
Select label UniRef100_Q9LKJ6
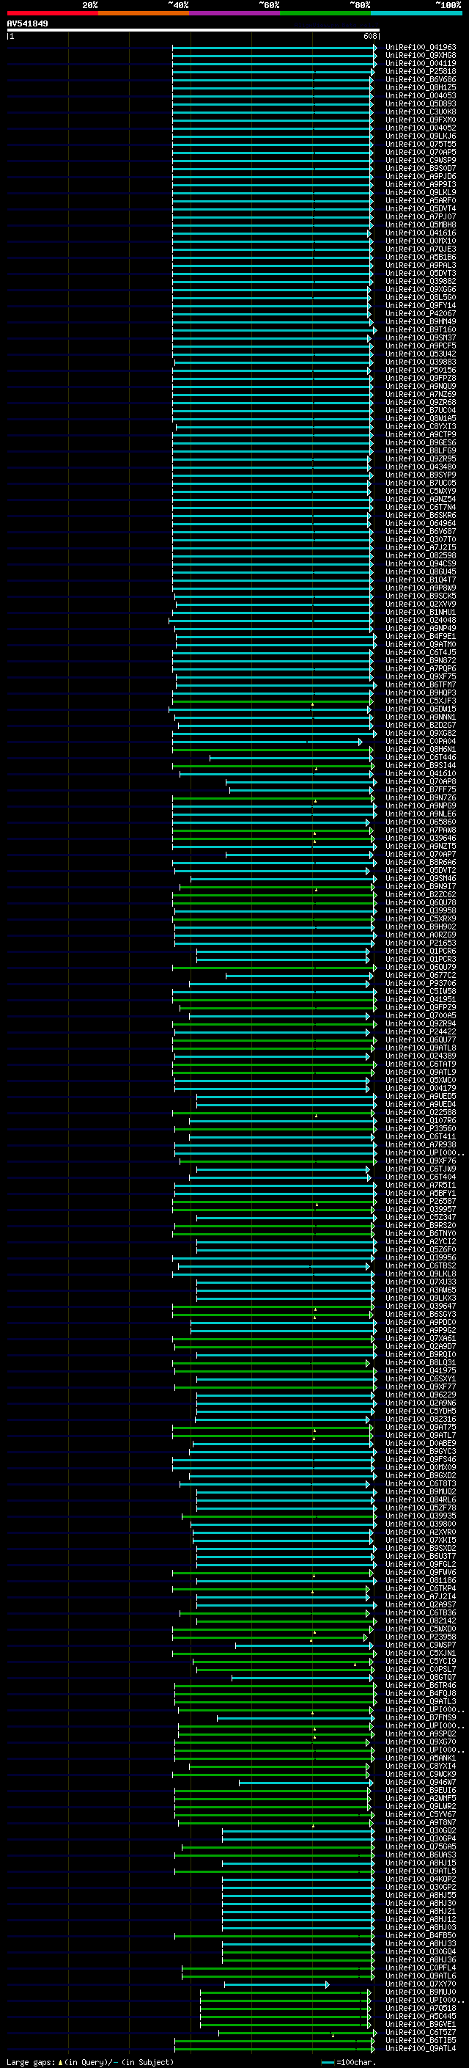421,136
